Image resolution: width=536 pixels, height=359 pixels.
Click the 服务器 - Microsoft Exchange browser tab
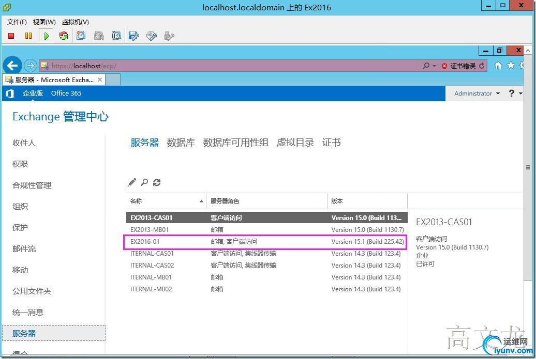click(54, 80)
